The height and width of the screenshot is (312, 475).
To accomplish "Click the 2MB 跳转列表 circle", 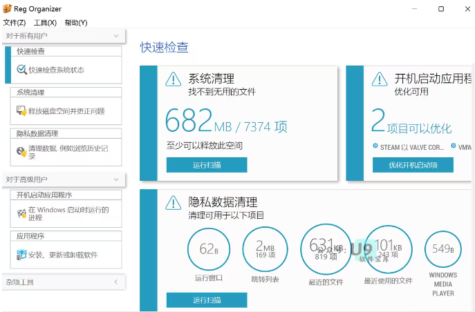I will pyautogui.click(x=265, y=249).
